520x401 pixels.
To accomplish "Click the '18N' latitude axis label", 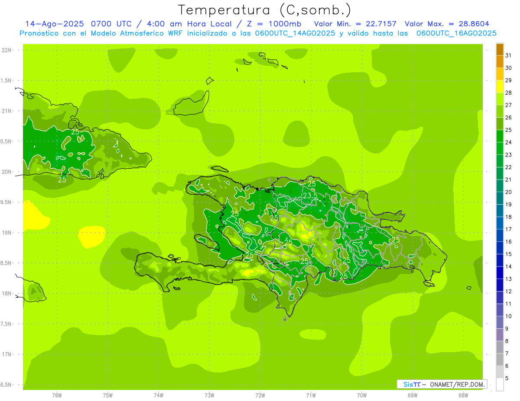I will point(6,293).
